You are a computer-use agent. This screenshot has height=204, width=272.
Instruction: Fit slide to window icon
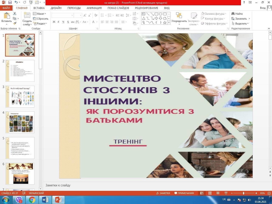click(269, 193)
